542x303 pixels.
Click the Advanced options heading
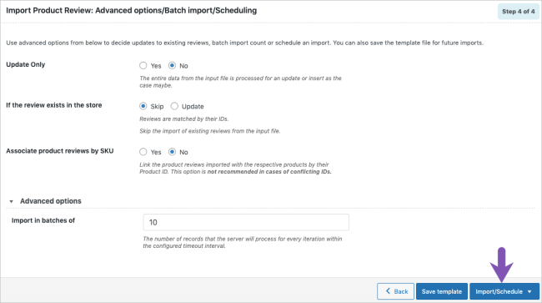point(51,201)
